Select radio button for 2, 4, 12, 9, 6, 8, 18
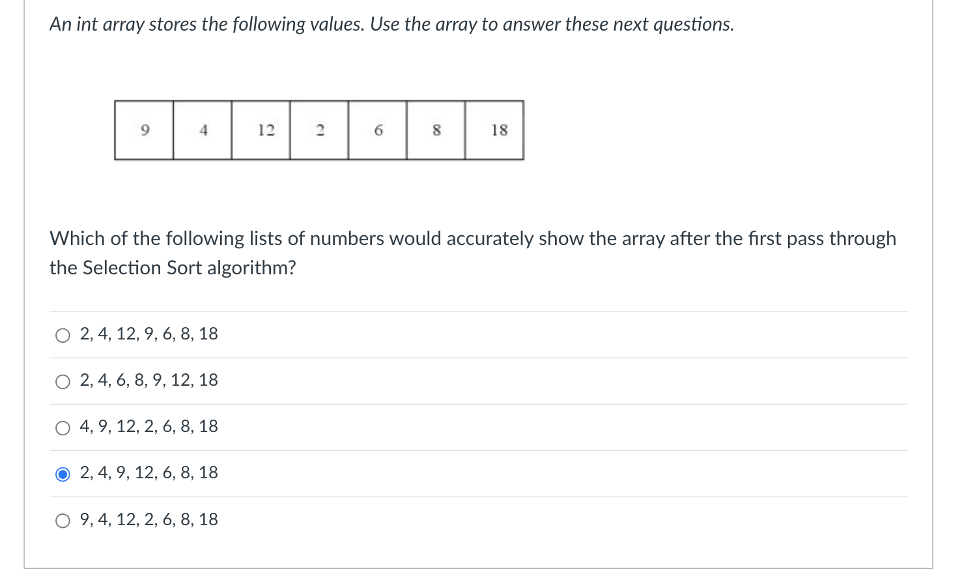Screen dimensions: 964x576 pos(63,336)
